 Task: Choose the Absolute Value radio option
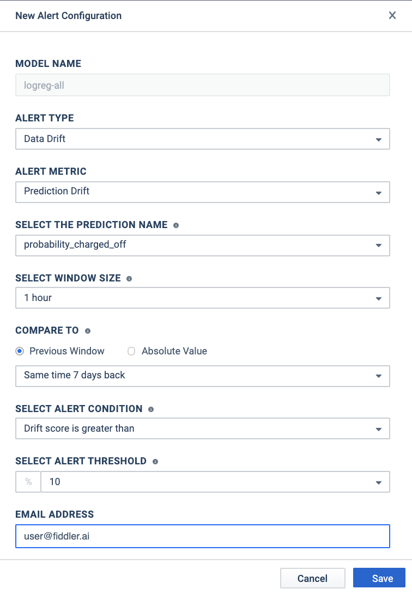[131, 351]
